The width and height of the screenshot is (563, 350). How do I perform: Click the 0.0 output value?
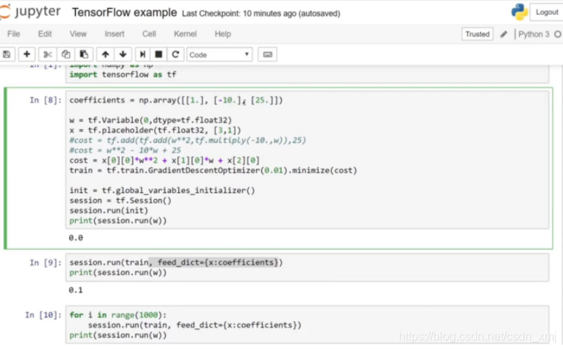pyautogui.click(x=76, y=238)
